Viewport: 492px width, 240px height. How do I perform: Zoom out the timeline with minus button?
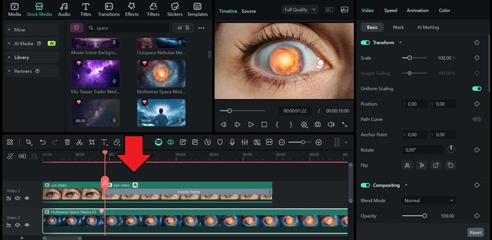282,142
